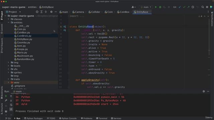Open Git tool window in status bar
Viewport: 214px width, 120px height.
[x=8, y=118]
